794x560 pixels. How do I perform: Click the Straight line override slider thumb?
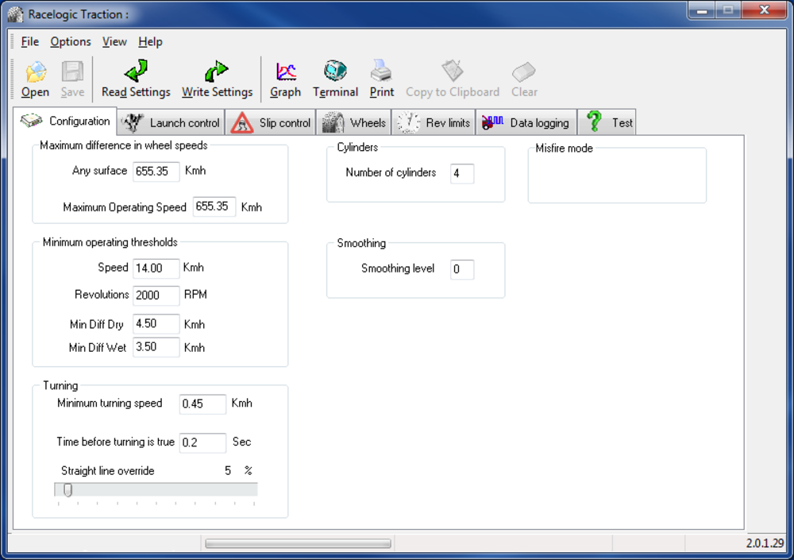tap(67, 489)
